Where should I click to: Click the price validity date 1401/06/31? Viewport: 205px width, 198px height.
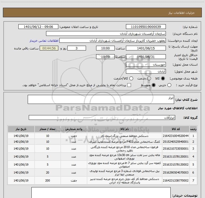click(146, 57)
